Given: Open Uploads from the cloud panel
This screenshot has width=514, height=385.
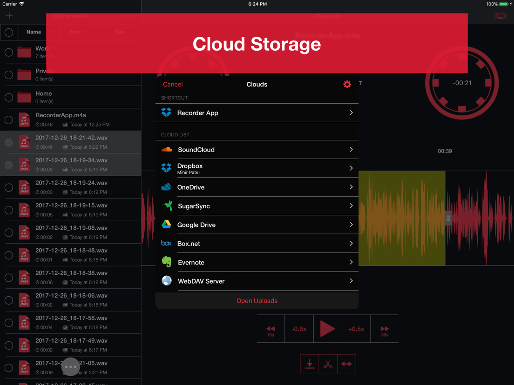Looking at the screenshot, I should click(257, 301).
